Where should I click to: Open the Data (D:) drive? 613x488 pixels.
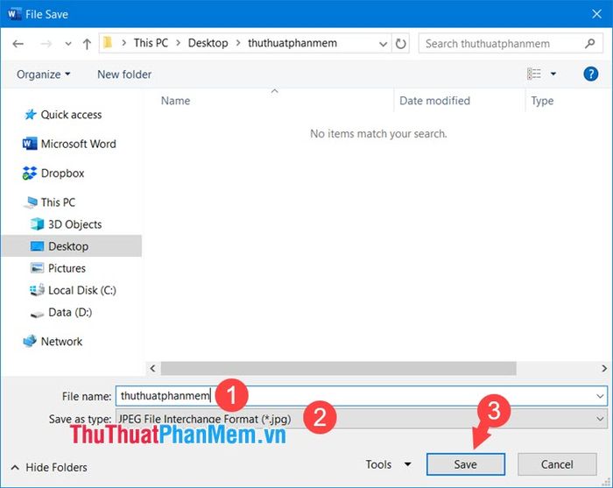tap(69, 312)
